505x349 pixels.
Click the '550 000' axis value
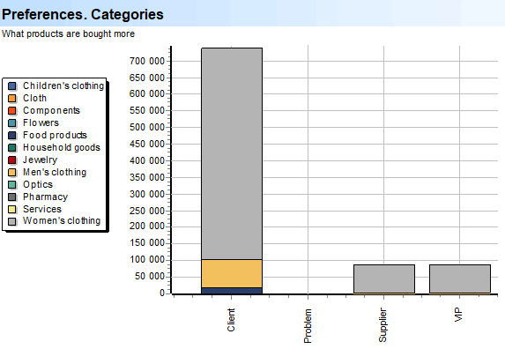coord(147,110)
